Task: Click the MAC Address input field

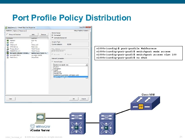Action: (x=58, y=51)
